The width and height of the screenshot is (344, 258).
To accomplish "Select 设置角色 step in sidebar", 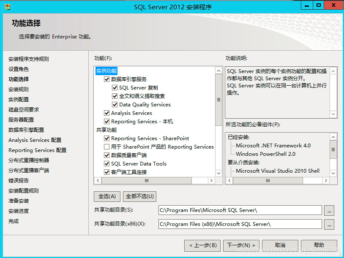I will coord(19,69).
